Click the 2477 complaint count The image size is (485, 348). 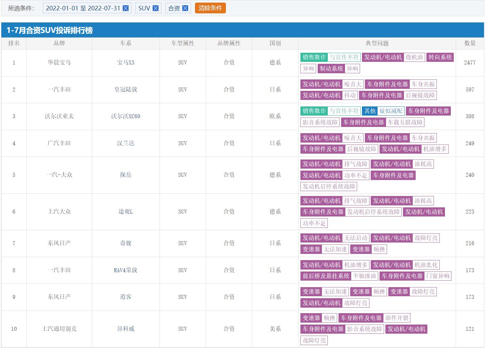[470, 63]
